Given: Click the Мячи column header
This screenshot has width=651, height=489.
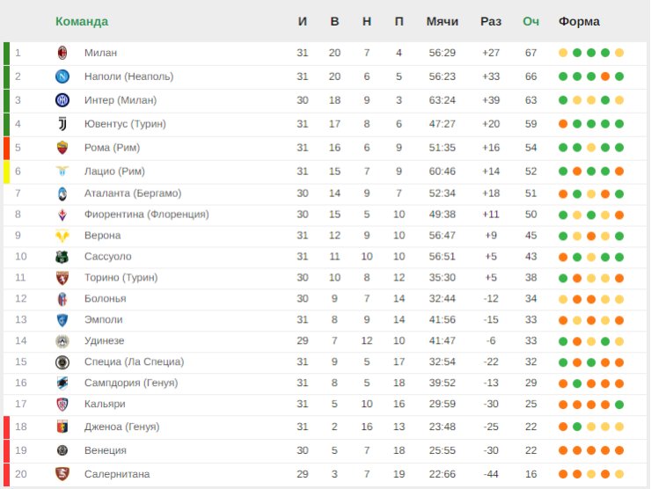Looking at the screenshot, I should (x=443, y=21).
